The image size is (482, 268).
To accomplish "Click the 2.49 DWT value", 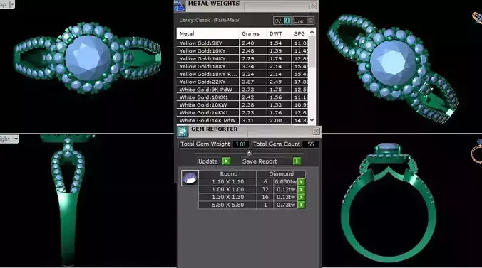I will 275,82.
